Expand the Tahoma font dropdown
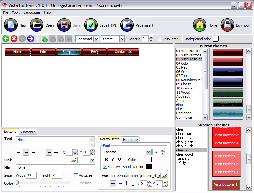Image resolution: width=254 pixels, height=193 pixels. 149,152
